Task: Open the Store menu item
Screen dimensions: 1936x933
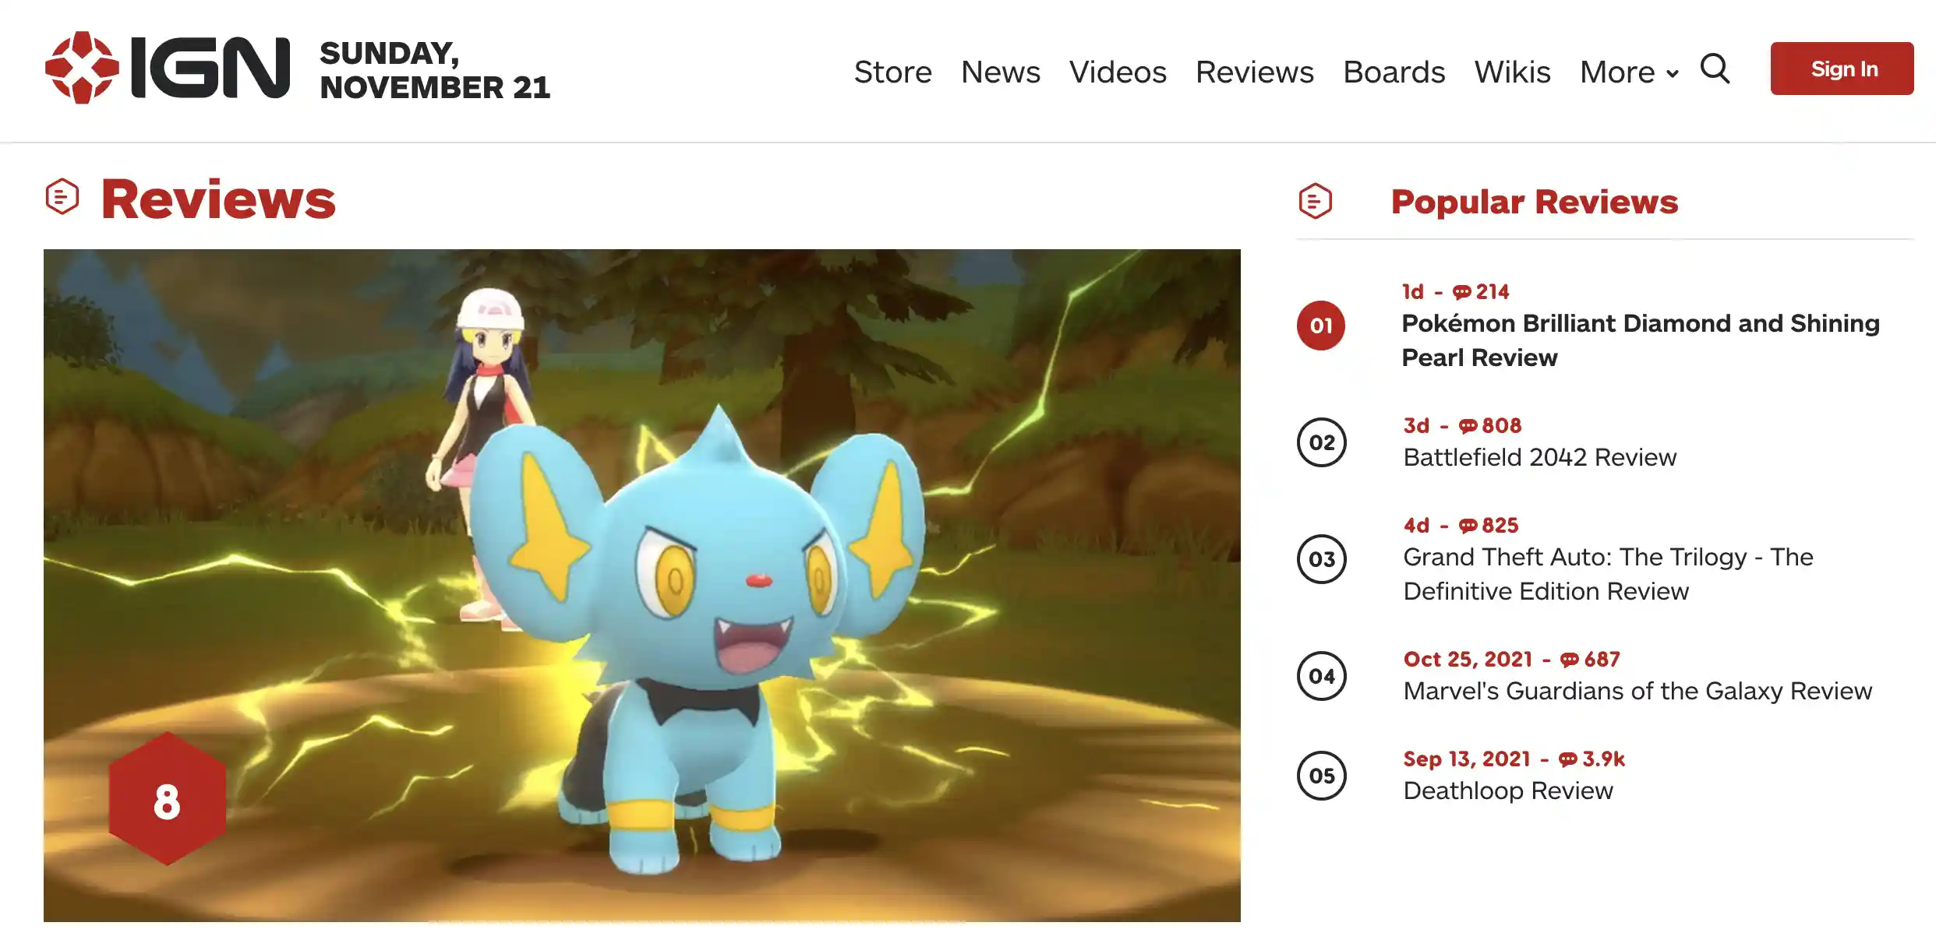Action: click(x=893, y=72)
